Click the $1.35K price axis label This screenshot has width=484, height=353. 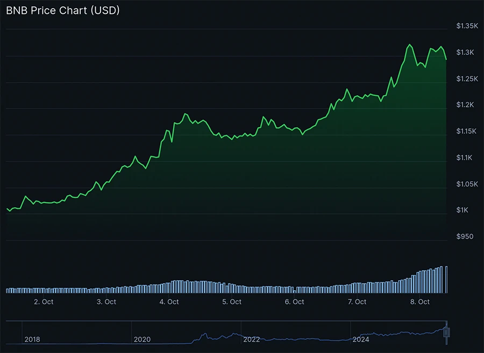click(466, 26)
